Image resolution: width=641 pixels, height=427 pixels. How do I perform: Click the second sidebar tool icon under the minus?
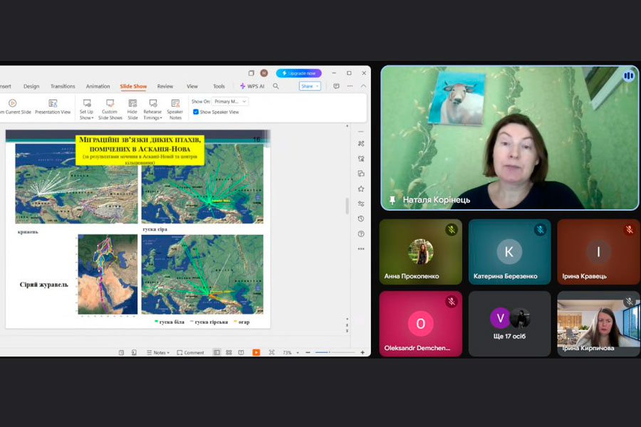(x=361, y=144)
